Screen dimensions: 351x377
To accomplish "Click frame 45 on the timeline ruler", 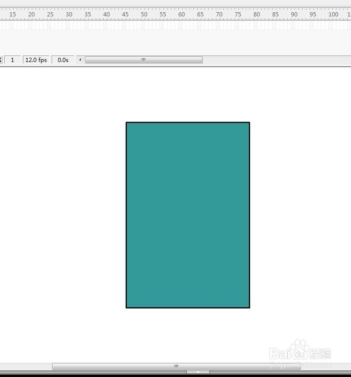I will [x=125, y=15].
